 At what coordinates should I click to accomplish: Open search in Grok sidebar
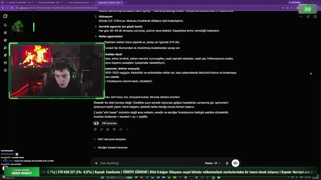(5, 25)
